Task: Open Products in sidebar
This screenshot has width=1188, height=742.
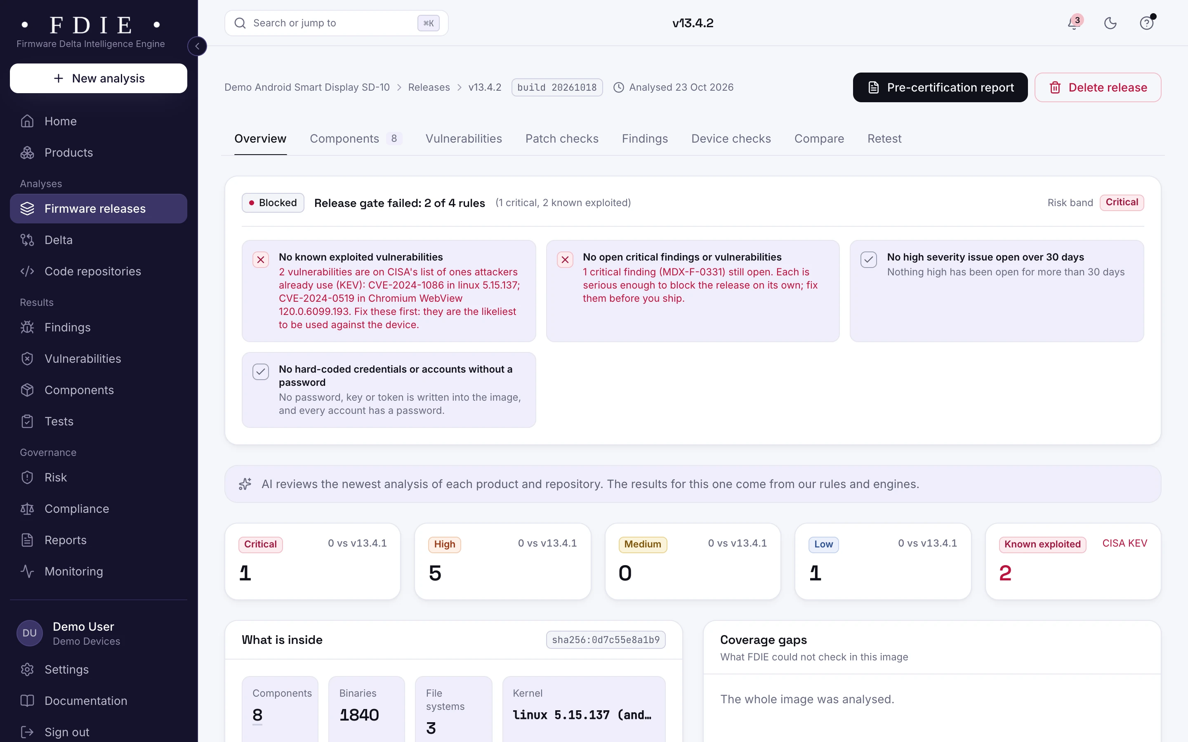Action: coord(99,153)
